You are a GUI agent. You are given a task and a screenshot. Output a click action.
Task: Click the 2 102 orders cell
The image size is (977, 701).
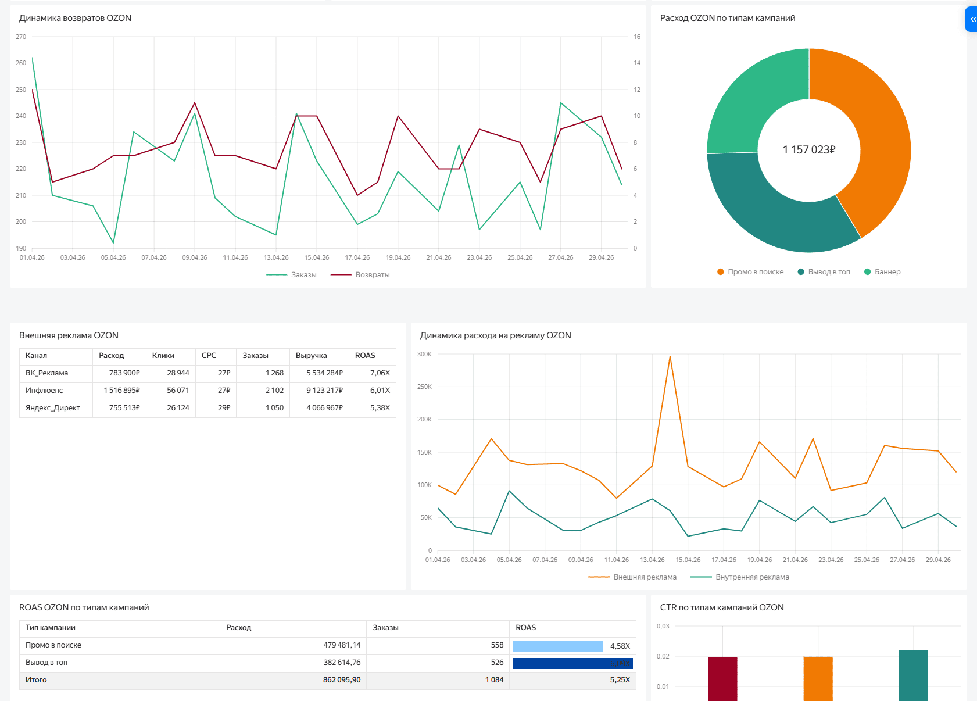pyautogui.click(x=263, y=391)
